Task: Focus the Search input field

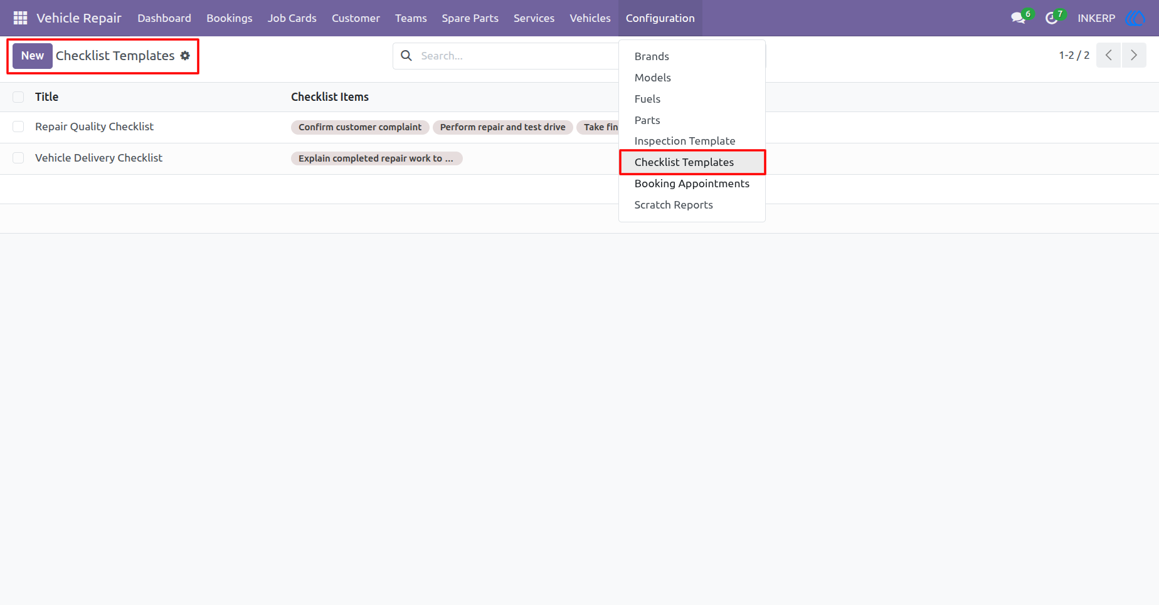Action: pos(517,56)
